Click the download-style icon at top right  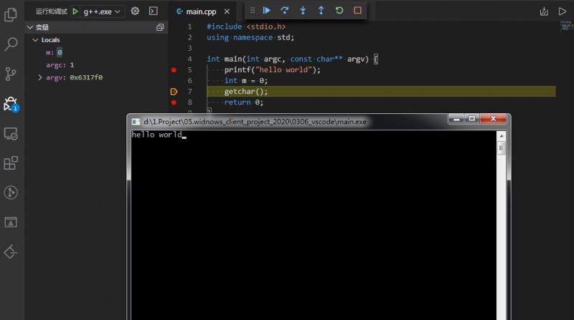[x=544, y=11]
